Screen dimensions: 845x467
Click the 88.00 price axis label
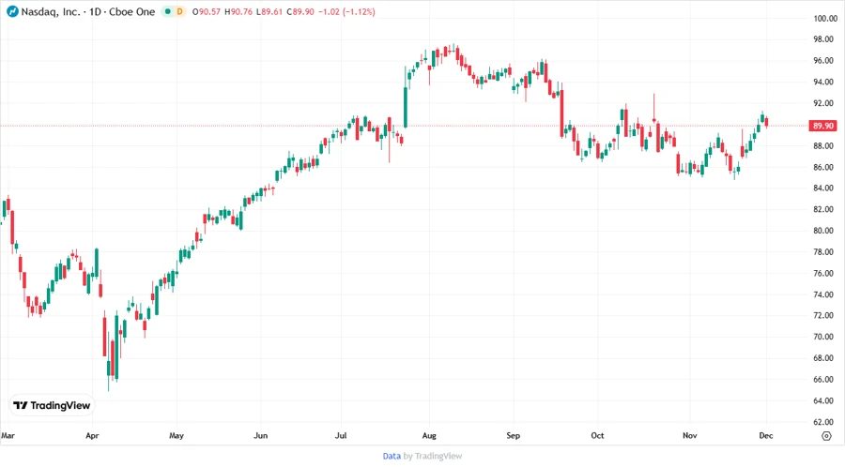[823, 145]
